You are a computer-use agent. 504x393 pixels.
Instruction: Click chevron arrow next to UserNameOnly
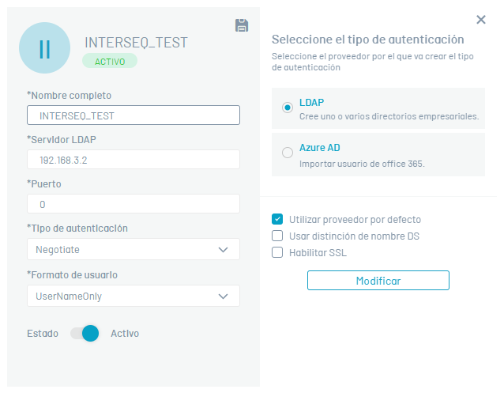223,297
